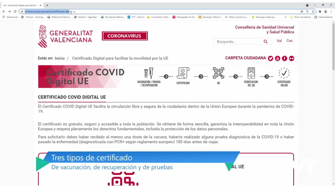This screenshot has height=188, width=335.
Task: Click the Verificación del QR phone icon
Action: click(x=251, y=77)
